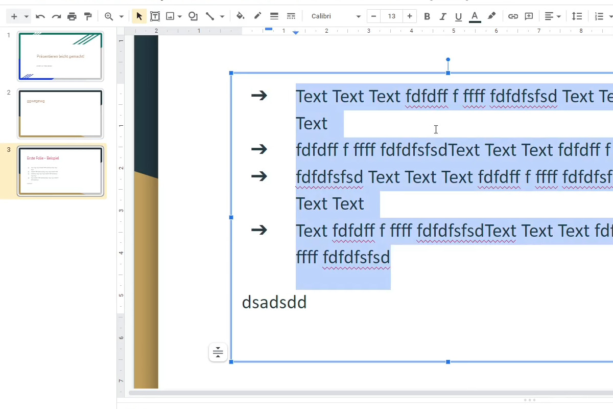The width and height of the screenshot is (613, 409).
Task: Click the insert shape tool
Action: pos(193,16)
